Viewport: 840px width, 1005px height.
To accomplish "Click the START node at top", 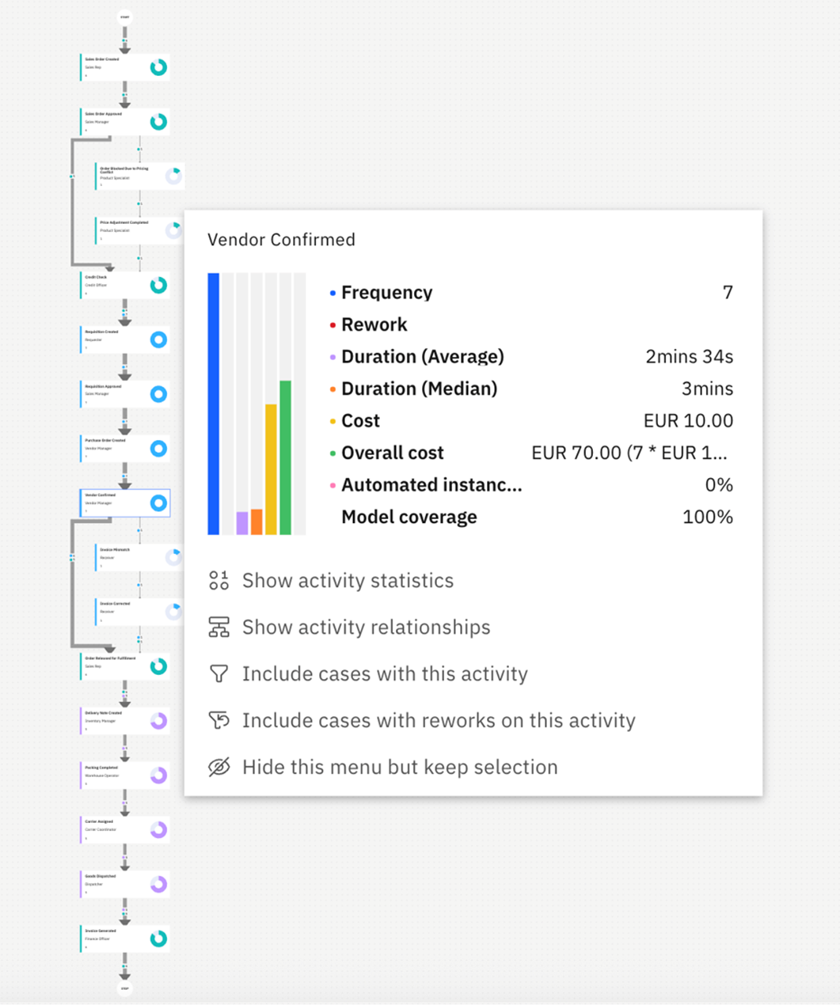I will [x=124, y=17].
